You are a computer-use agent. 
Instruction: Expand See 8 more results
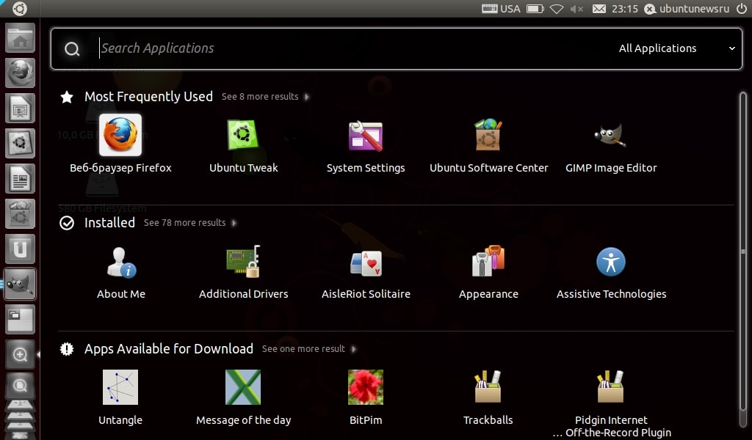(265, 97)
